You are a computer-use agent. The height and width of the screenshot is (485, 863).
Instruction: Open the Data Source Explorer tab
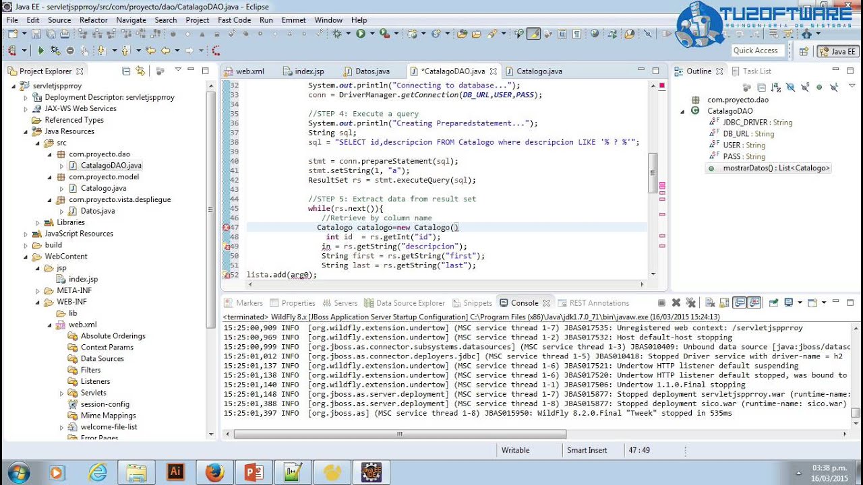pyautogui.click(x=405, y=303)
